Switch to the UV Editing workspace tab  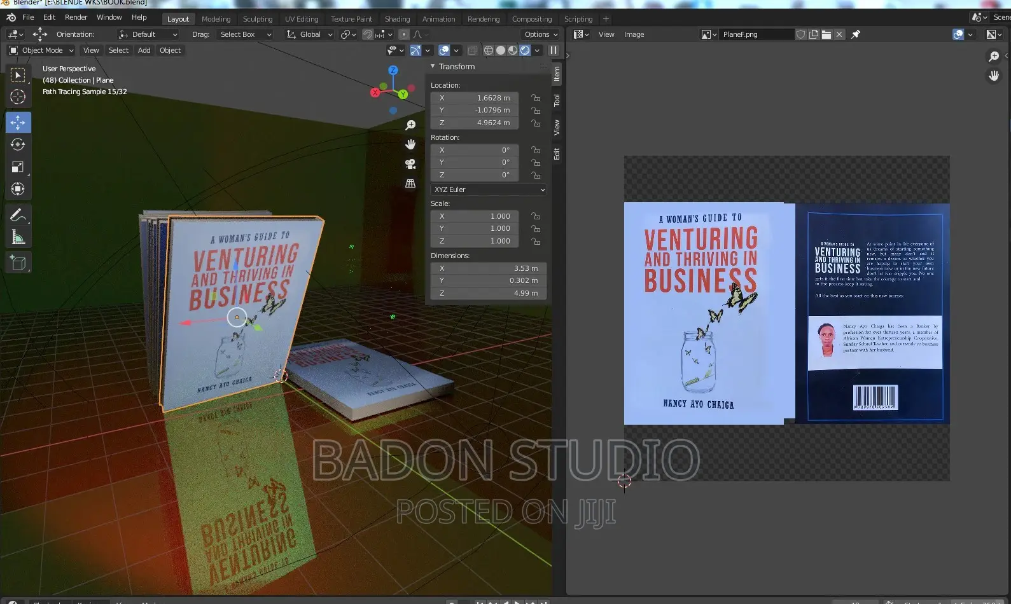302,19
